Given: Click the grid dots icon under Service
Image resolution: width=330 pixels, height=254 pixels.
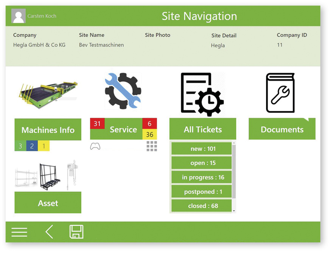Looking at the screenshot, I should 151,146.
